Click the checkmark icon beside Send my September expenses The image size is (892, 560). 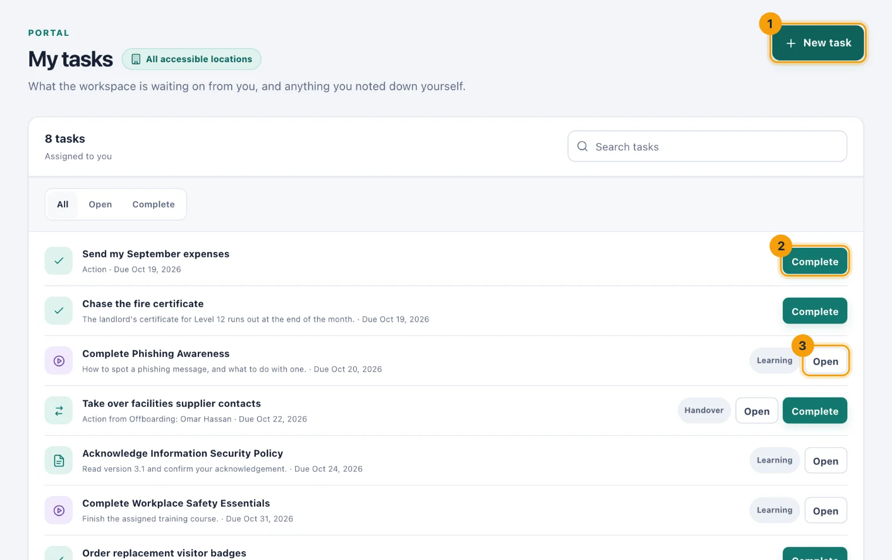pyautogui.click(x=59, y=261)
